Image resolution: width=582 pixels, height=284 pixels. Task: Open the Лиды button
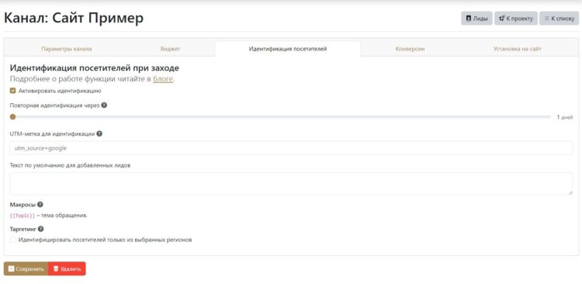[476, 18]
